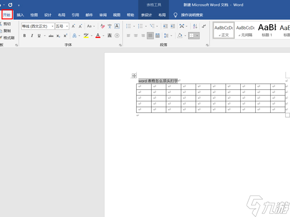
Task: Toggle superscript formatting
Action: pyautogui.click(x=65, y=36)
